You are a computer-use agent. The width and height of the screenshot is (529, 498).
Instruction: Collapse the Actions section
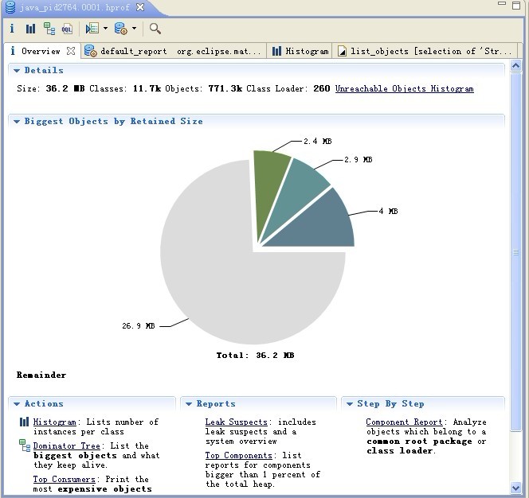coord(16,404)
